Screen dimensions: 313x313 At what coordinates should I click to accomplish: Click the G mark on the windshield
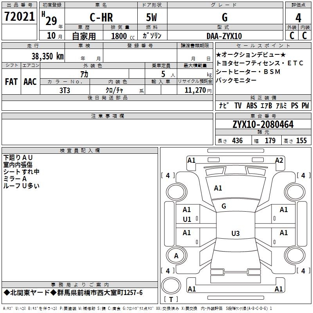[x=224, y=206]
